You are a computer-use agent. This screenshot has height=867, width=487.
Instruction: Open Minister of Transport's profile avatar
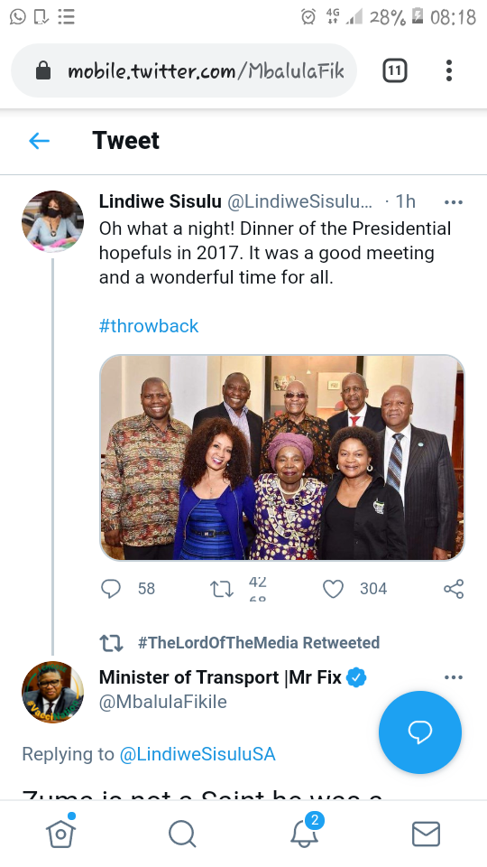point(52,693)
